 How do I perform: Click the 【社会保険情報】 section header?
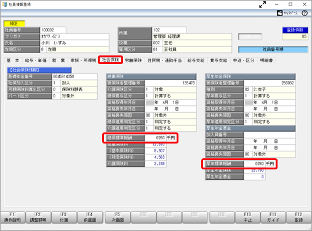tap(39, 70)
